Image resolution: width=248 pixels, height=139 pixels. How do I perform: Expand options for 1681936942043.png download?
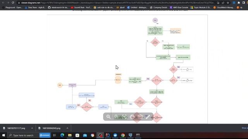tap(67, 128)
